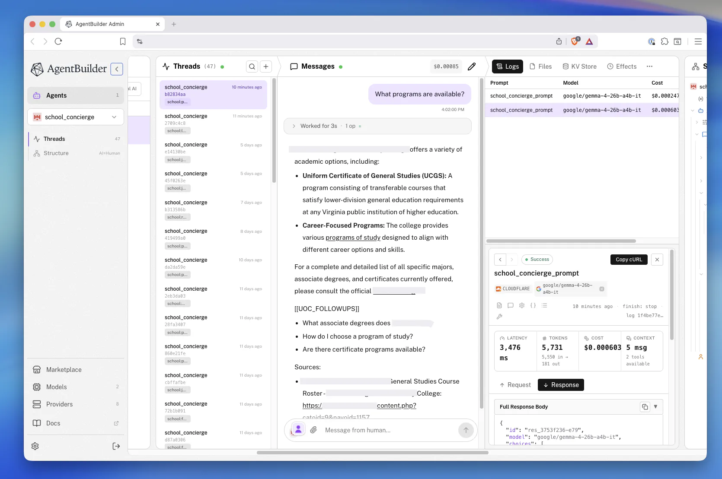Show the Request tab
The width and height of the screenshot is (722, 479).
515,385
